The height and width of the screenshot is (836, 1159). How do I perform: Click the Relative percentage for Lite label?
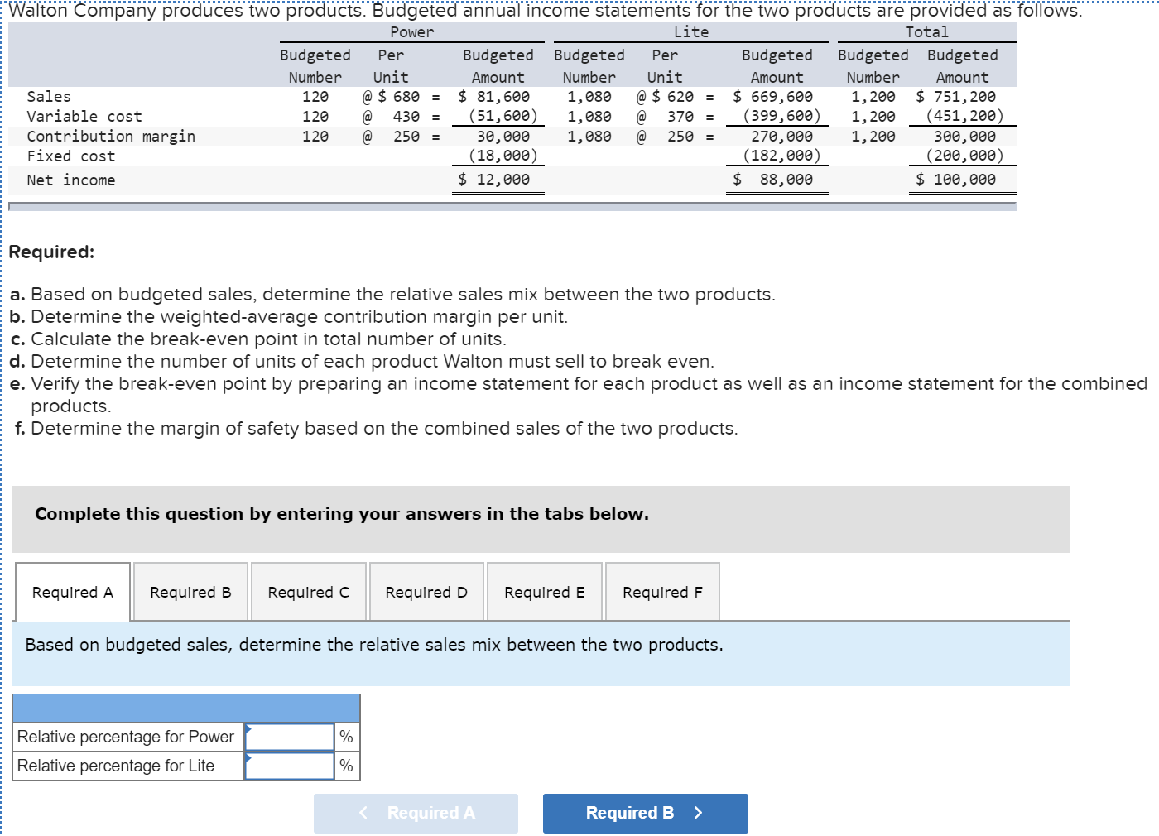point(116,766)
